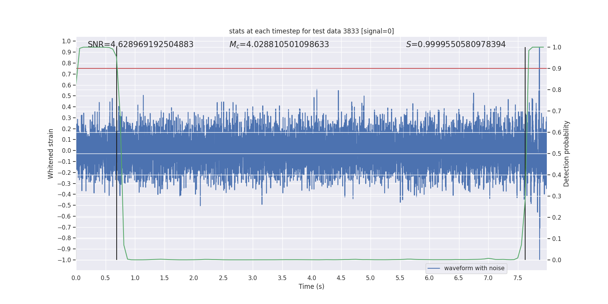Select the 0.9 tick on Detection probability axis

[x=557, y=68]
